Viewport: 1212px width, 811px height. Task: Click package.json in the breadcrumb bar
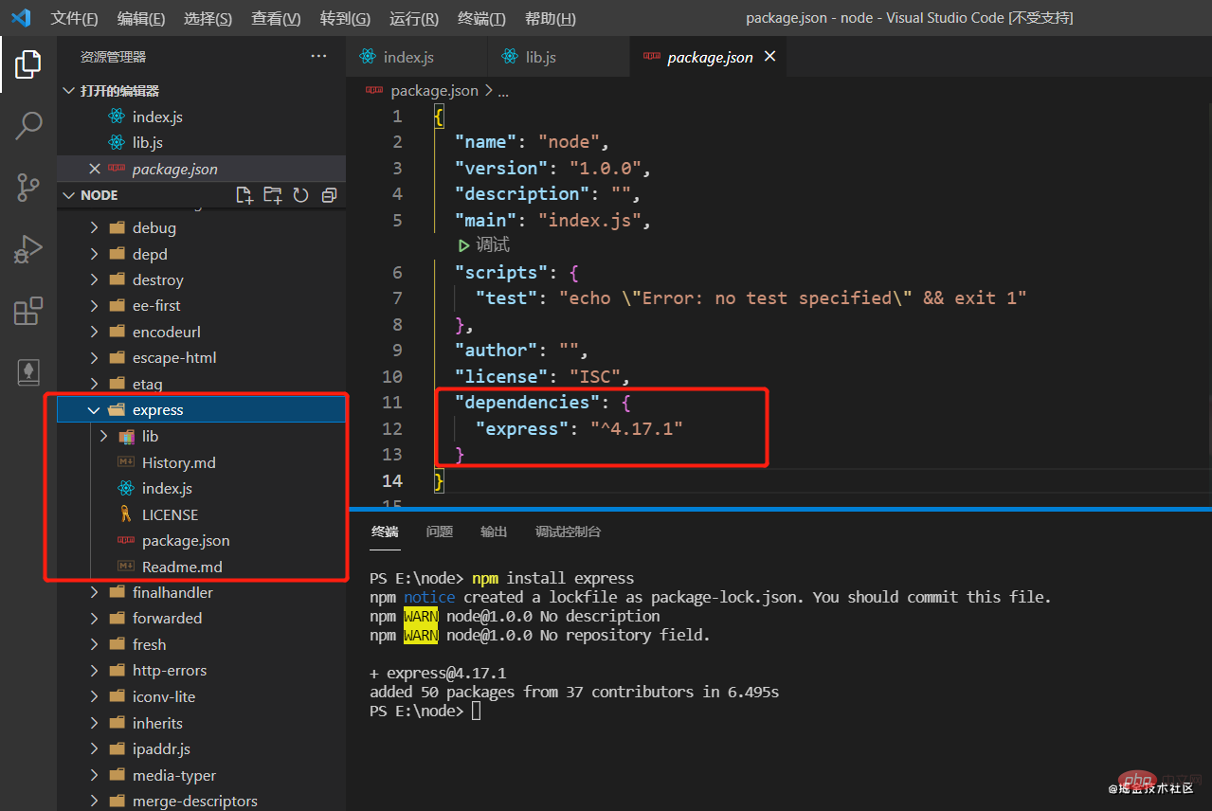click(434, 91)
